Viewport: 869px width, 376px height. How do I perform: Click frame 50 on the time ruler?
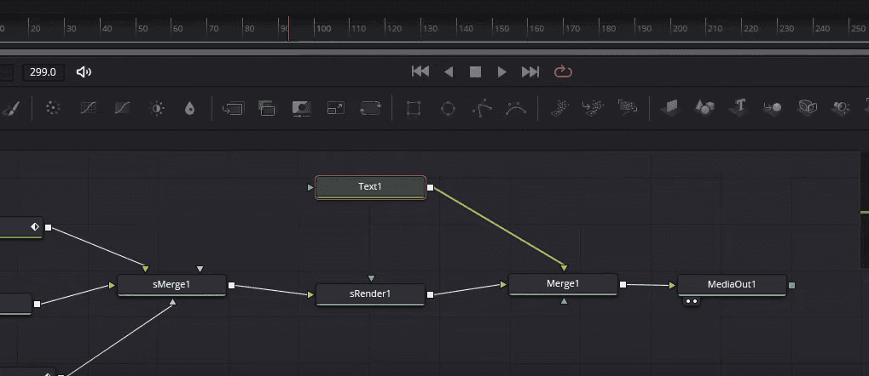tap(143, 29)
